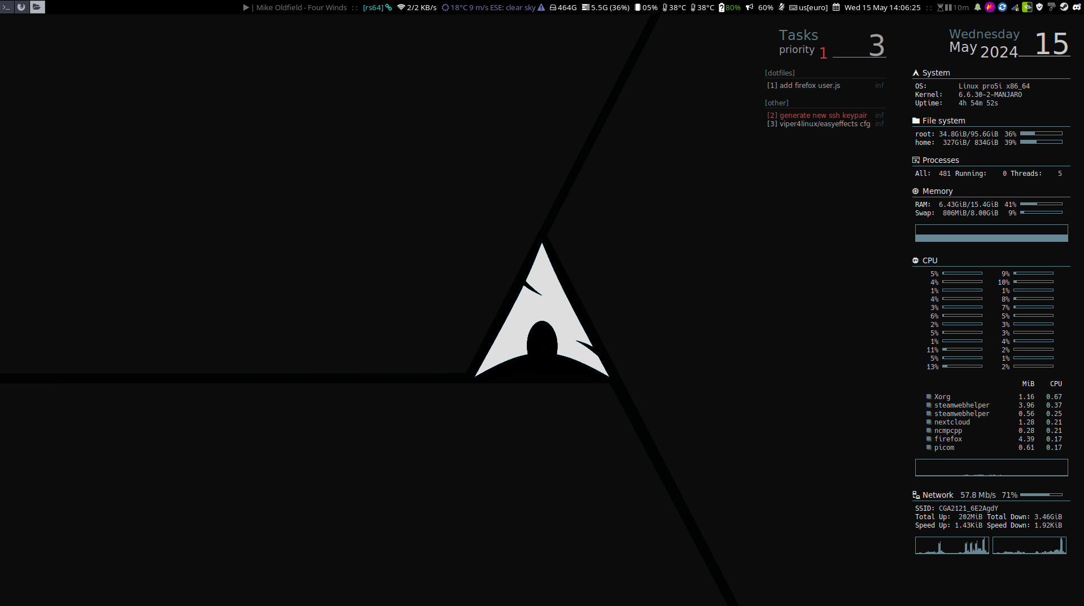
Task: Click the CPU load icon showing 05%
Action: (x=637, y=7)
